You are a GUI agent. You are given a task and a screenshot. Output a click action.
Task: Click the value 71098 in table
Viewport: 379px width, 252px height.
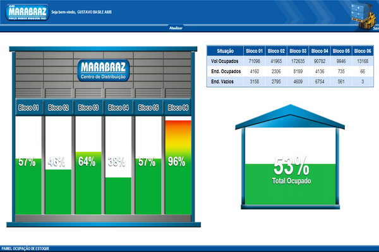pyautogui.click(x=255, y=61)
